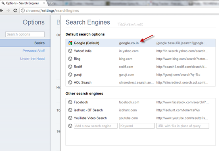Click the in.yahoo.com keyword
219x151 pixels.
[x=129, y=51]
